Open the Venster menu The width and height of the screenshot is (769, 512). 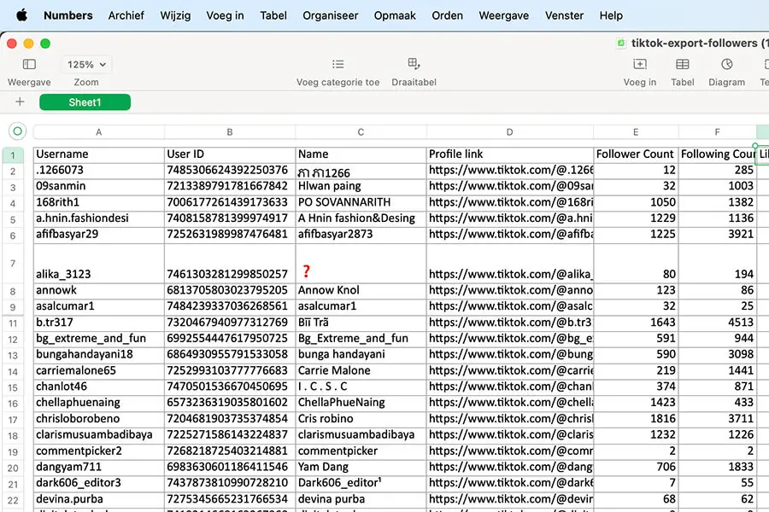click(x=564, y=15)
